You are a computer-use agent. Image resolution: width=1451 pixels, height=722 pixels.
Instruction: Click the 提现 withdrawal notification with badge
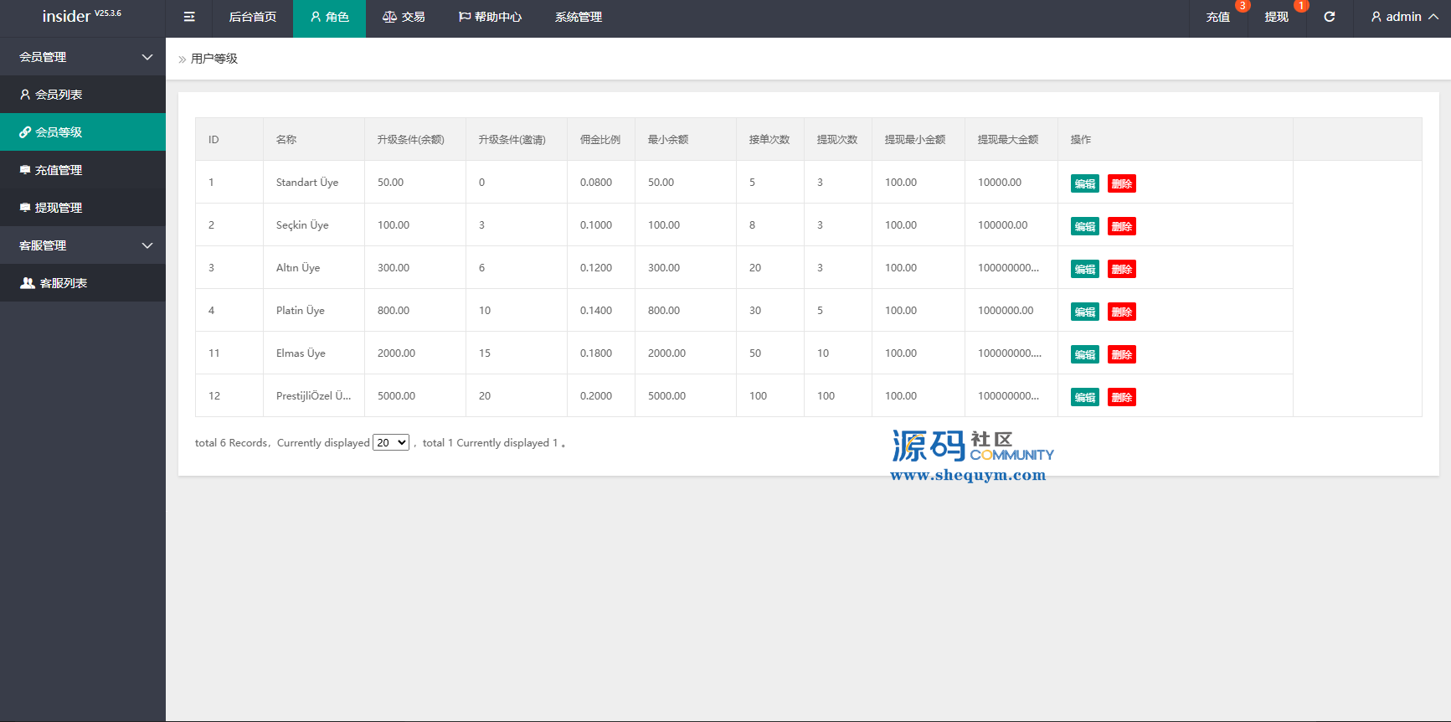pyautogui.click(x=1276, y=17)
